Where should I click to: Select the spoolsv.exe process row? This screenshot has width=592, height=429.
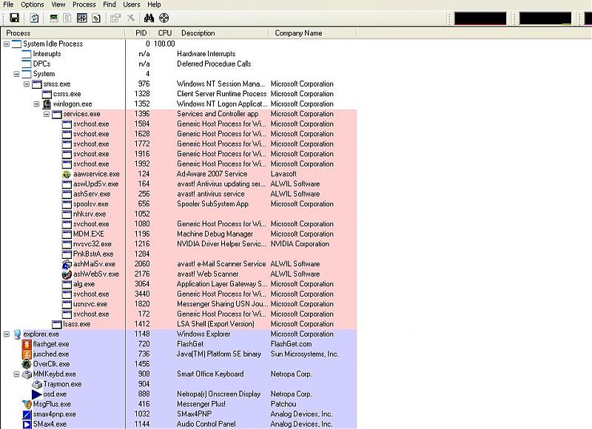click(x=179, y=204)
